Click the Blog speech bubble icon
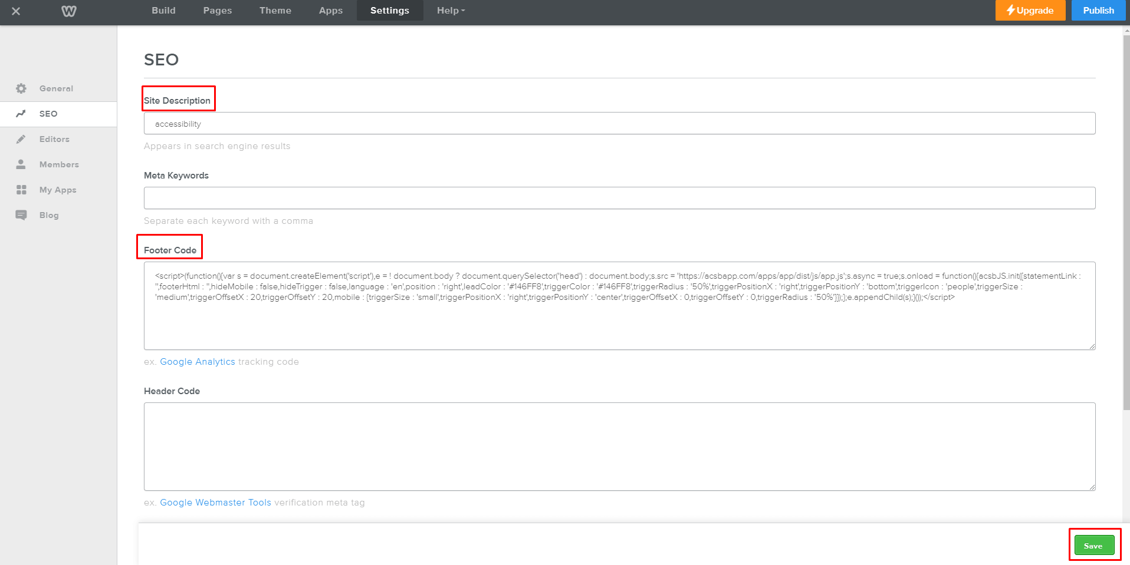 21,215
